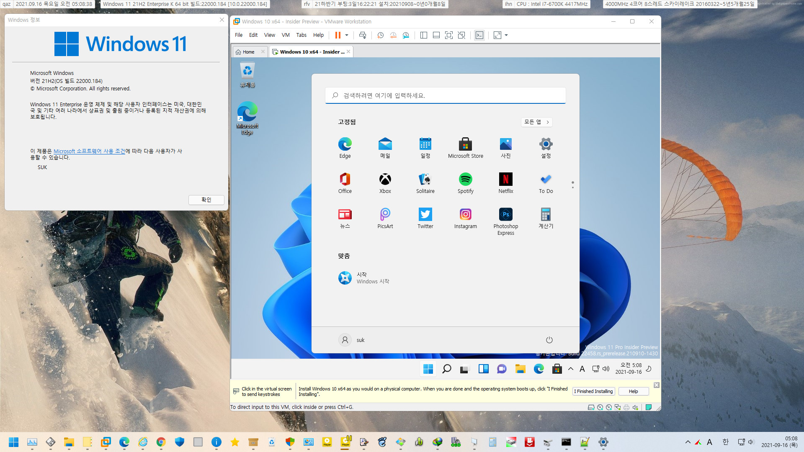Click the search magnifier on guest taskbar
The image size is (804, 452).
[x=446, y=369]
